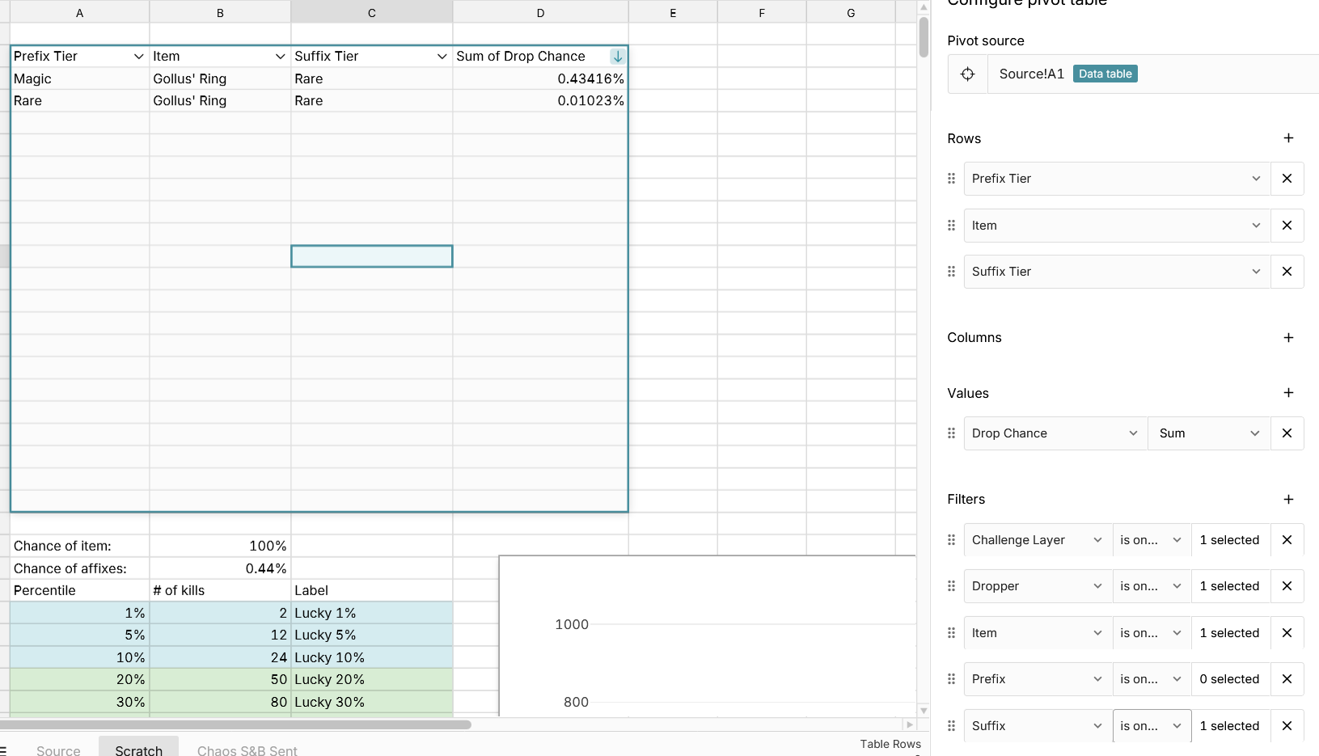Remove the Drop Chance value field

1287,433
